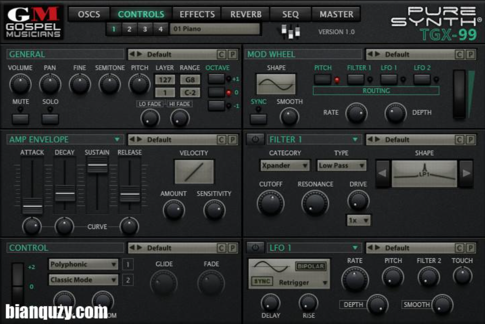Switch to the EFFECTS tab
Viewport: 485px width, 324px height.
point(197,14)
